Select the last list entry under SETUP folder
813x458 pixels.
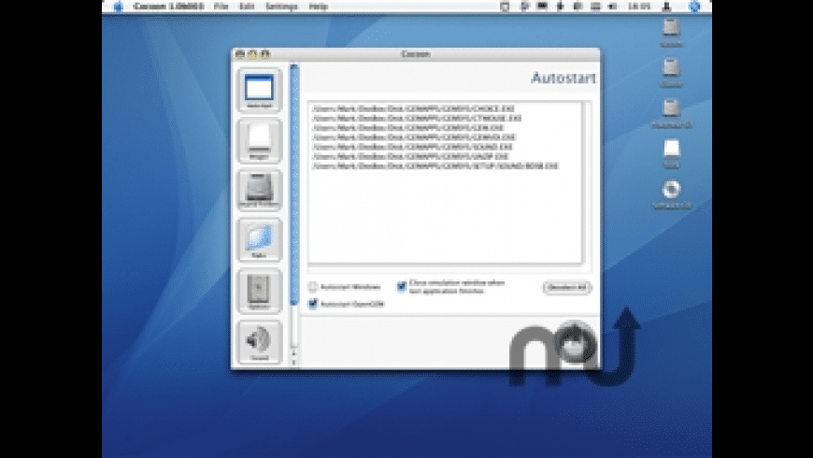(435, 166)
